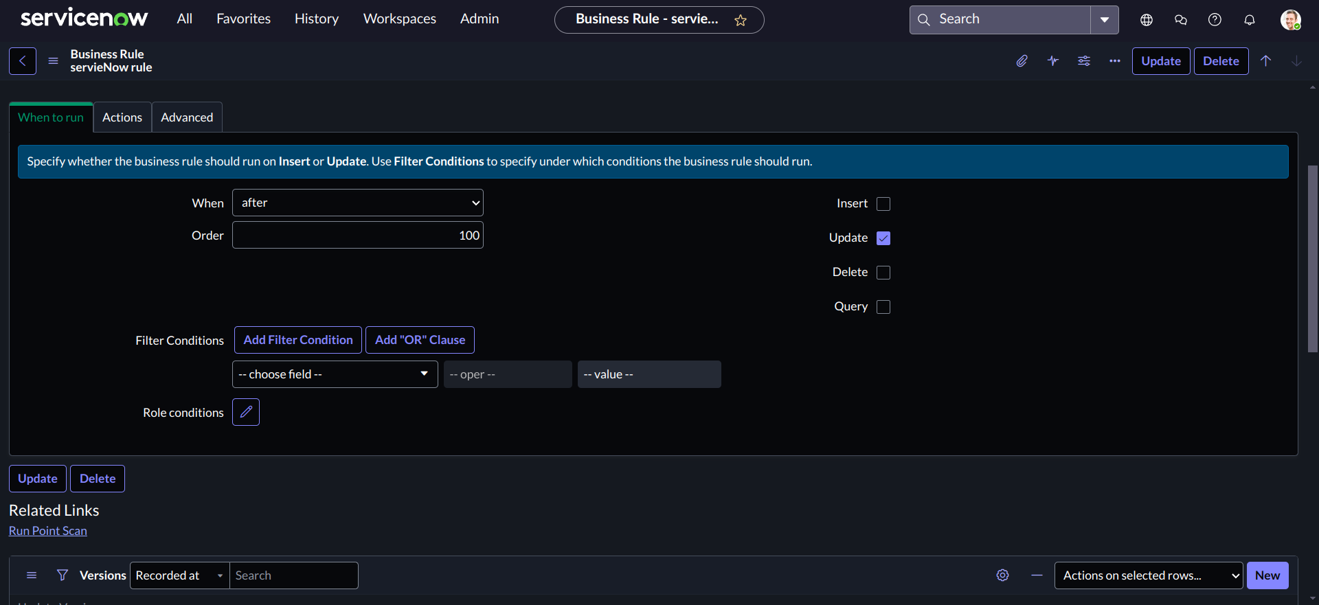The height and width of the screenshot is (605, 1319).
Task: Open the When dropdown set to after
Action: click(358, 203)
